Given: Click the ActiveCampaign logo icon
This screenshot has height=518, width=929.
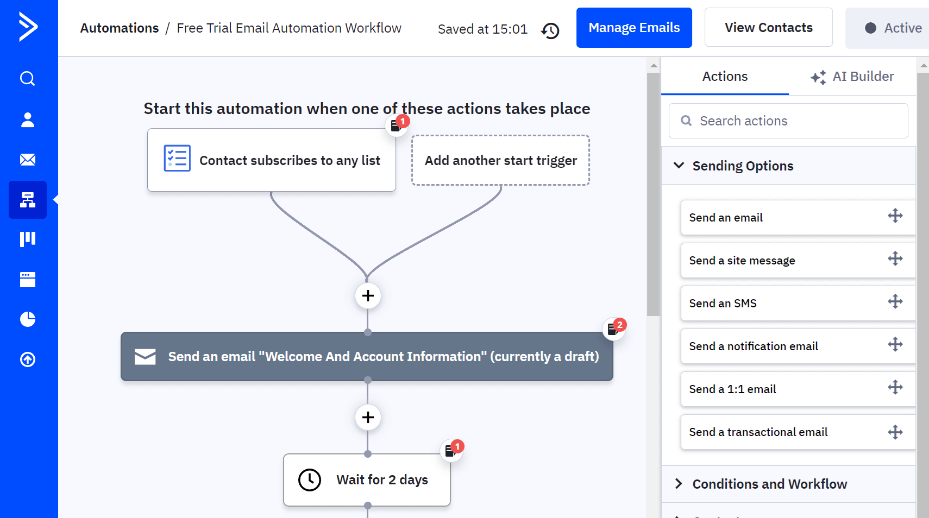Looking at the screenshot, I should [x=28, y=27].
